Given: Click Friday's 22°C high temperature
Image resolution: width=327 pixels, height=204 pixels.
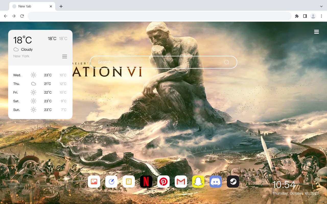Looking at the screenshot, I should point(48,92).
